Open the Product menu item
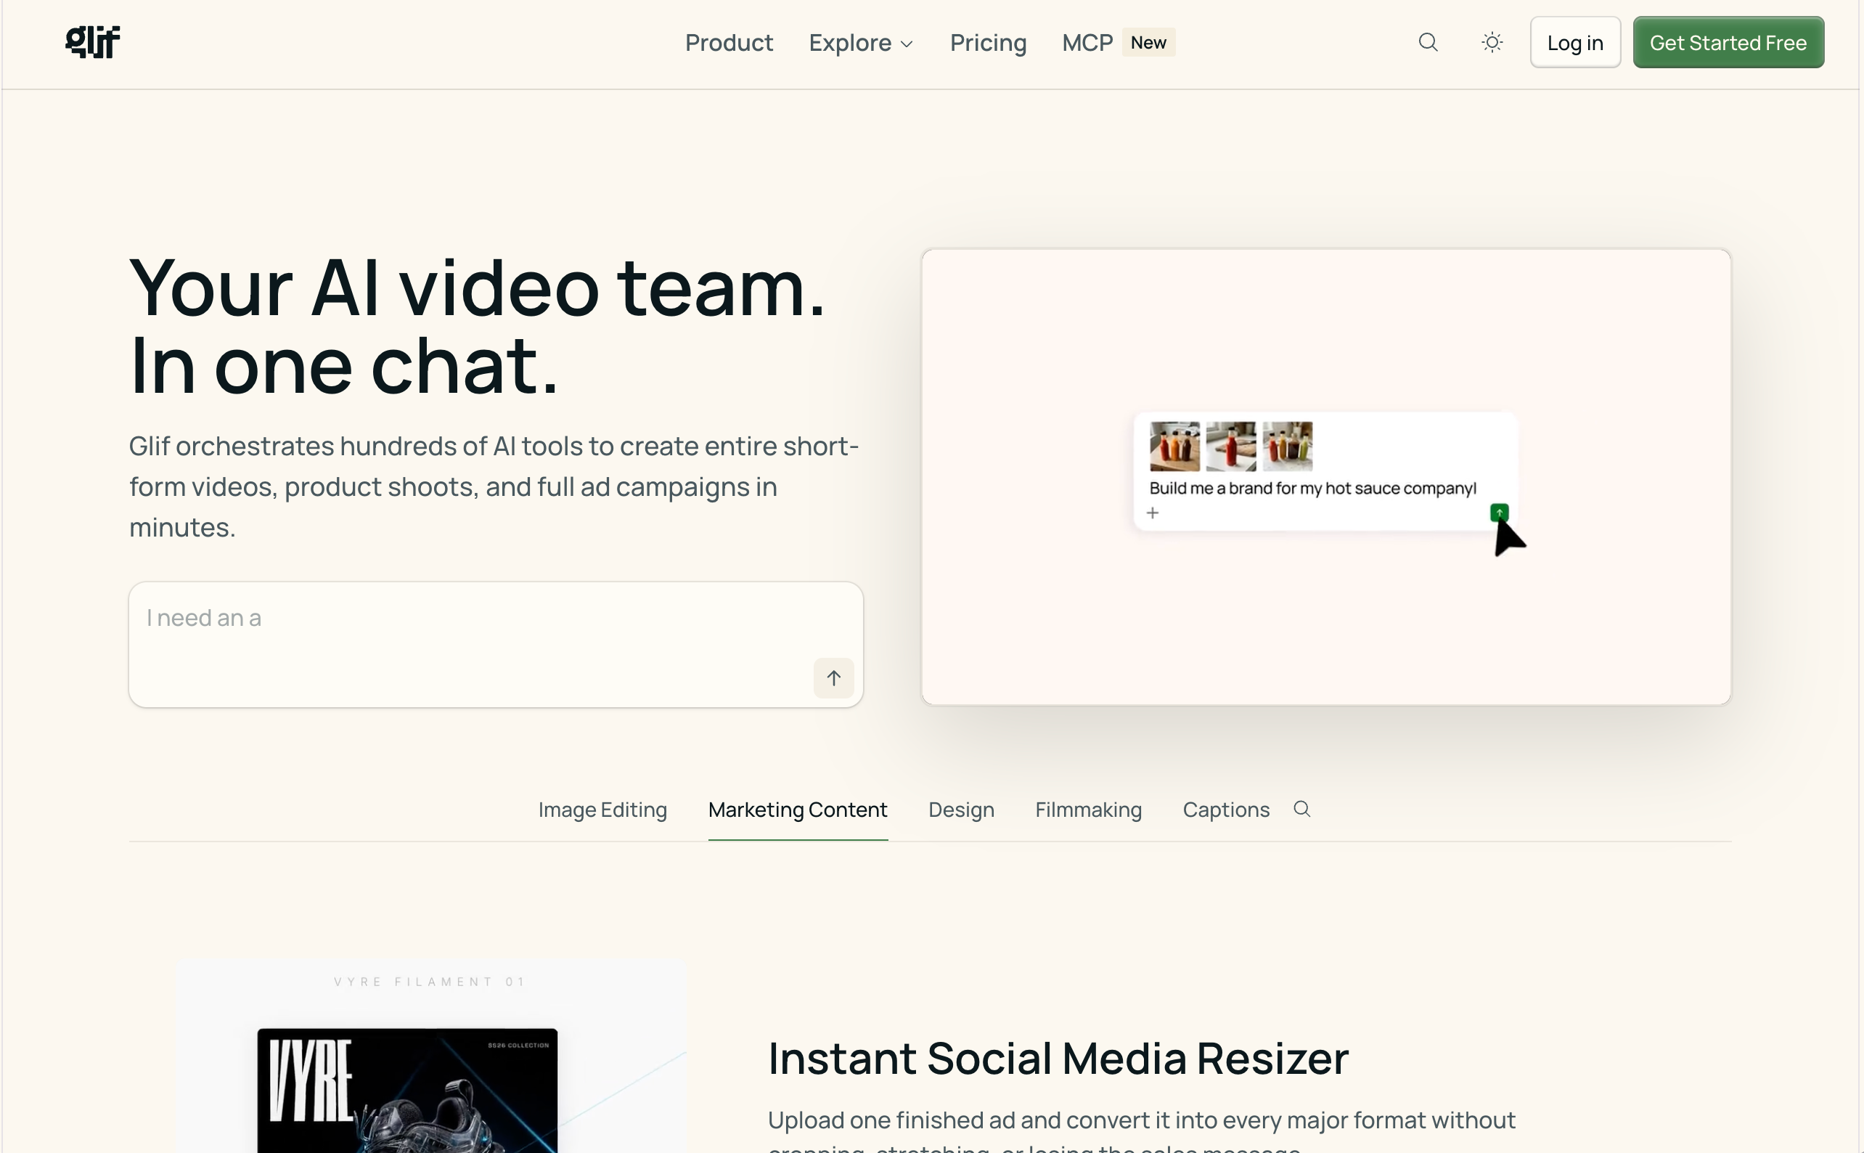Viewport: 1864px width, 1153px height. 729,43
